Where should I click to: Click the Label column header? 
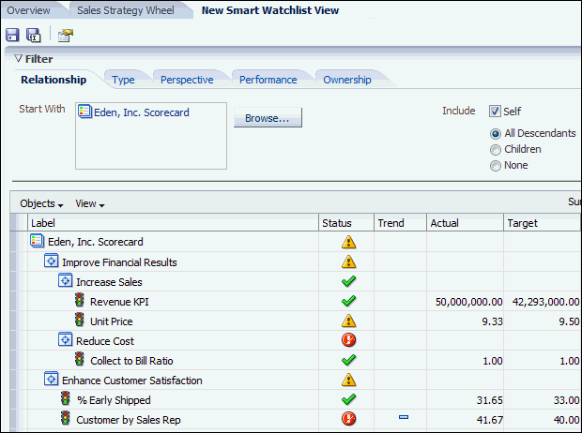(x=174, y=223)
